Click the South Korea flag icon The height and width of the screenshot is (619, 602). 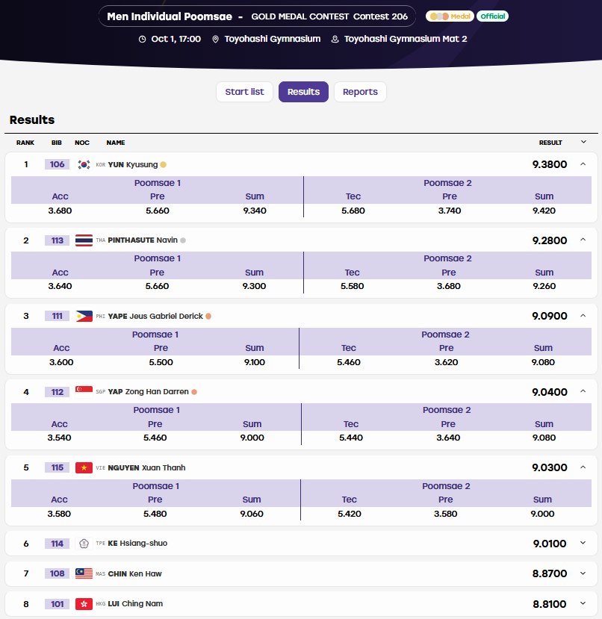pos(84,164)
